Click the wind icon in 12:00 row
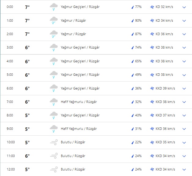The width and height of the screenshot is (192, 176). 54,169
